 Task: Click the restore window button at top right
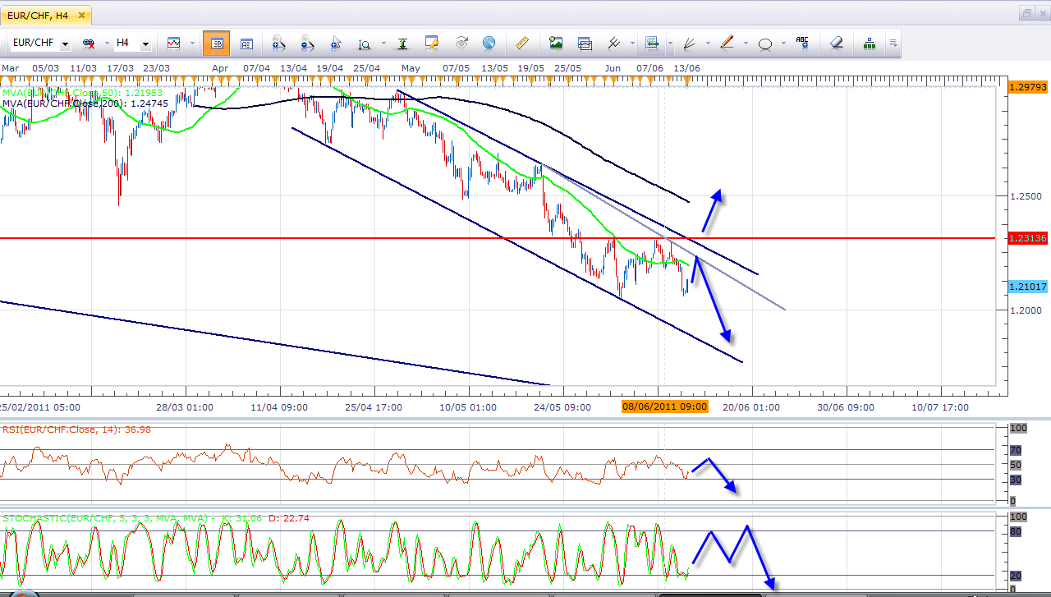[1027, 13]
